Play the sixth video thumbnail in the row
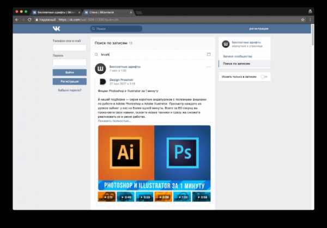 pyautogui.click(x=201, y=197)
